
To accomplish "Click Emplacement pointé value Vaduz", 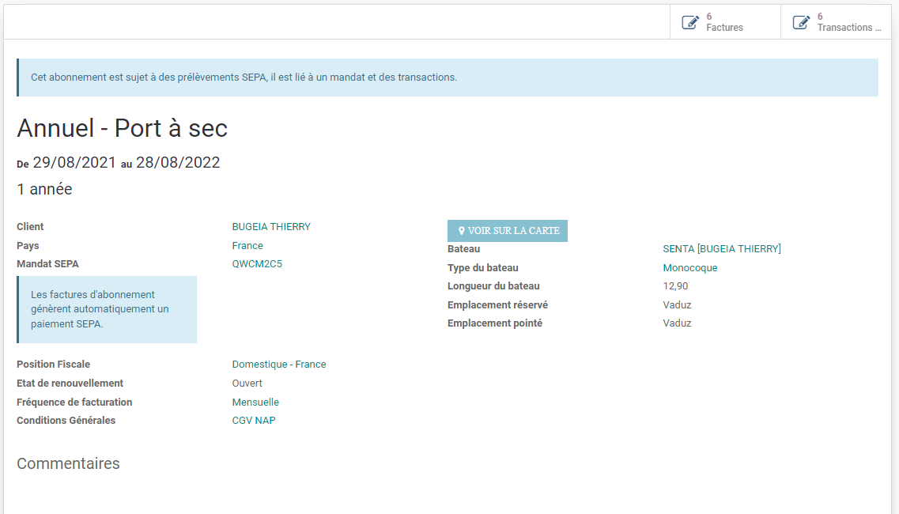I will tap(677, 323).
